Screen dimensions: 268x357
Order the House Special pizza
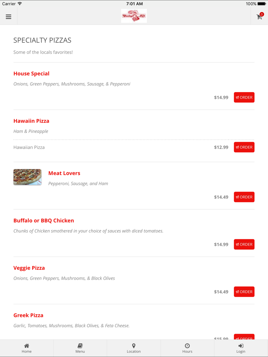click(244, 97)
